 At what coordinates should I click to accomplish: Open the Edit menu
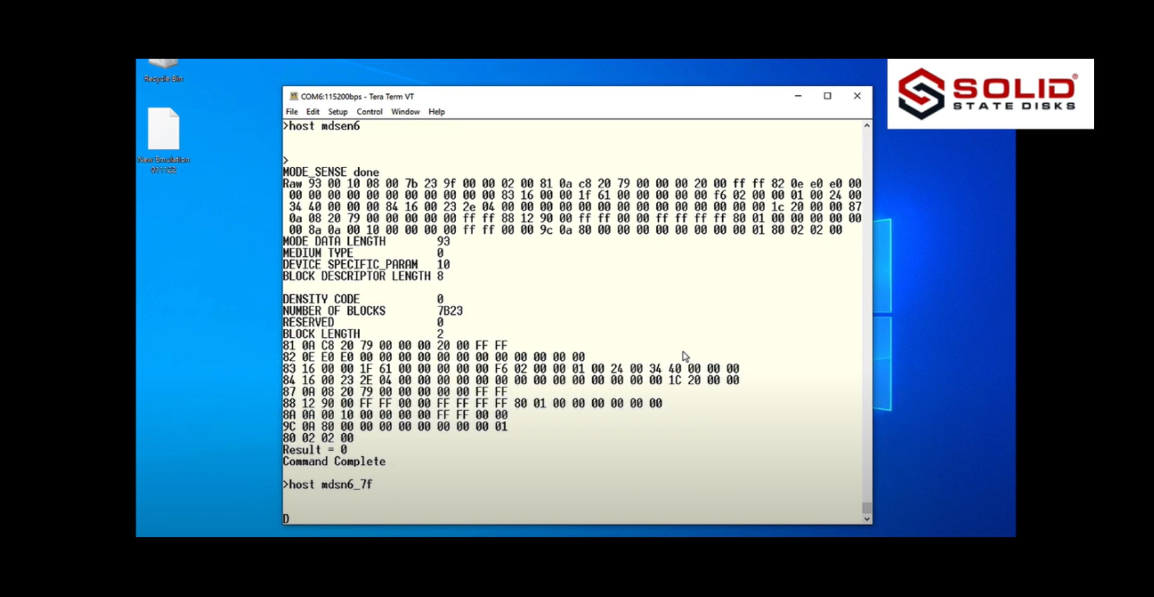313,112
